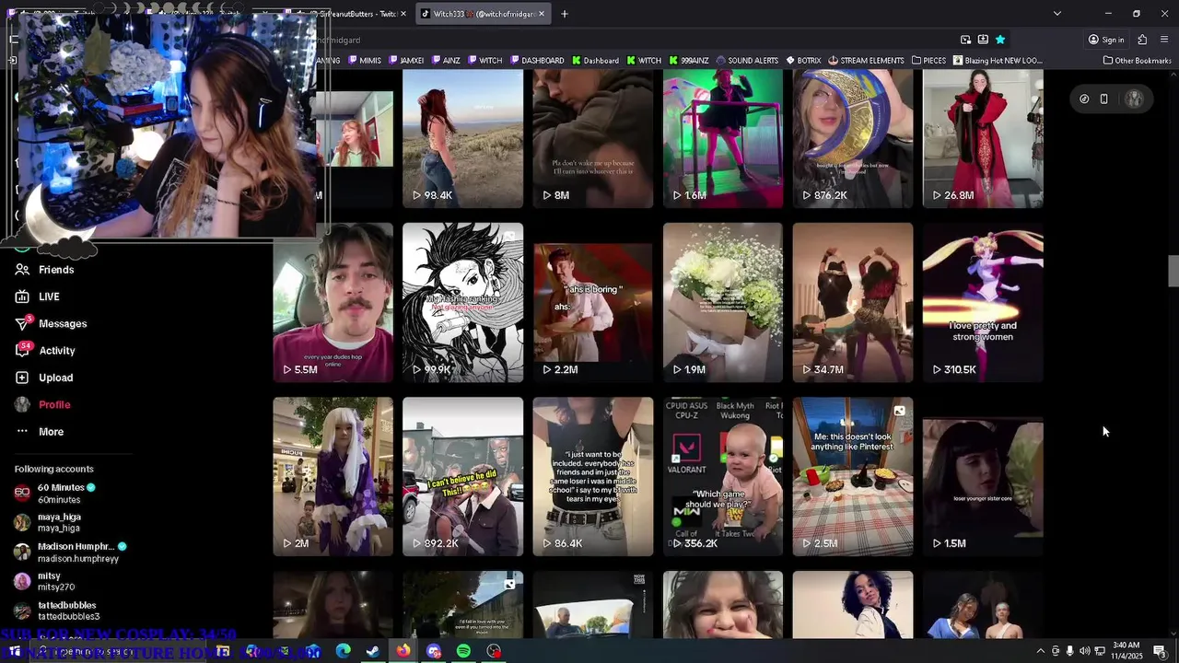Image resolution: width=1179 pixels, height=663 pixels.
Task: Open Discord from the taskbar
Action: pos(433,651)
